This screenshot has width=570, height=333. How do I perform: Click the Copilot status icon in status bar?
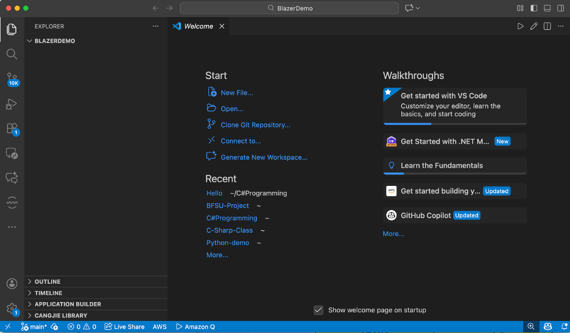[547, 326]
